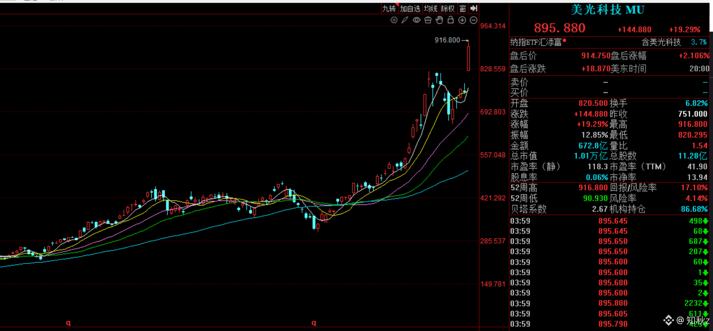Click the 692.803 price axis label
Screen dimensions: 713x331
[x=493, y=112]
